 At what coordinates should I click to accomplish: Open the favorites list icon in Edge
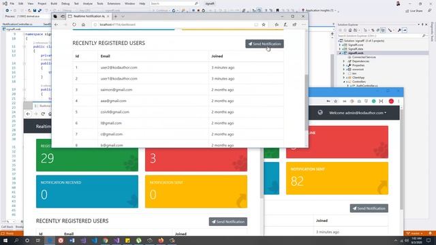coord(277,24)
